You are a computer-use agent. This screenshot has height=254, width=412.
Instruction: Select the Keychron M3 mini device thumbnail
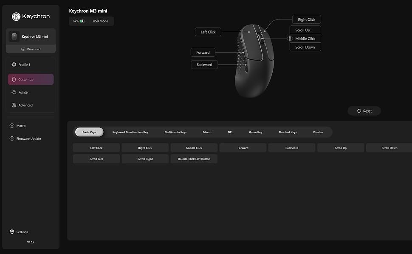tap(14, 37)
